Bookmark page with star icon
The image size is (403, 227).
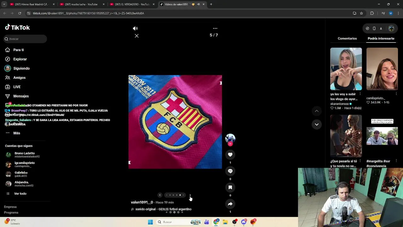(361, 13)
